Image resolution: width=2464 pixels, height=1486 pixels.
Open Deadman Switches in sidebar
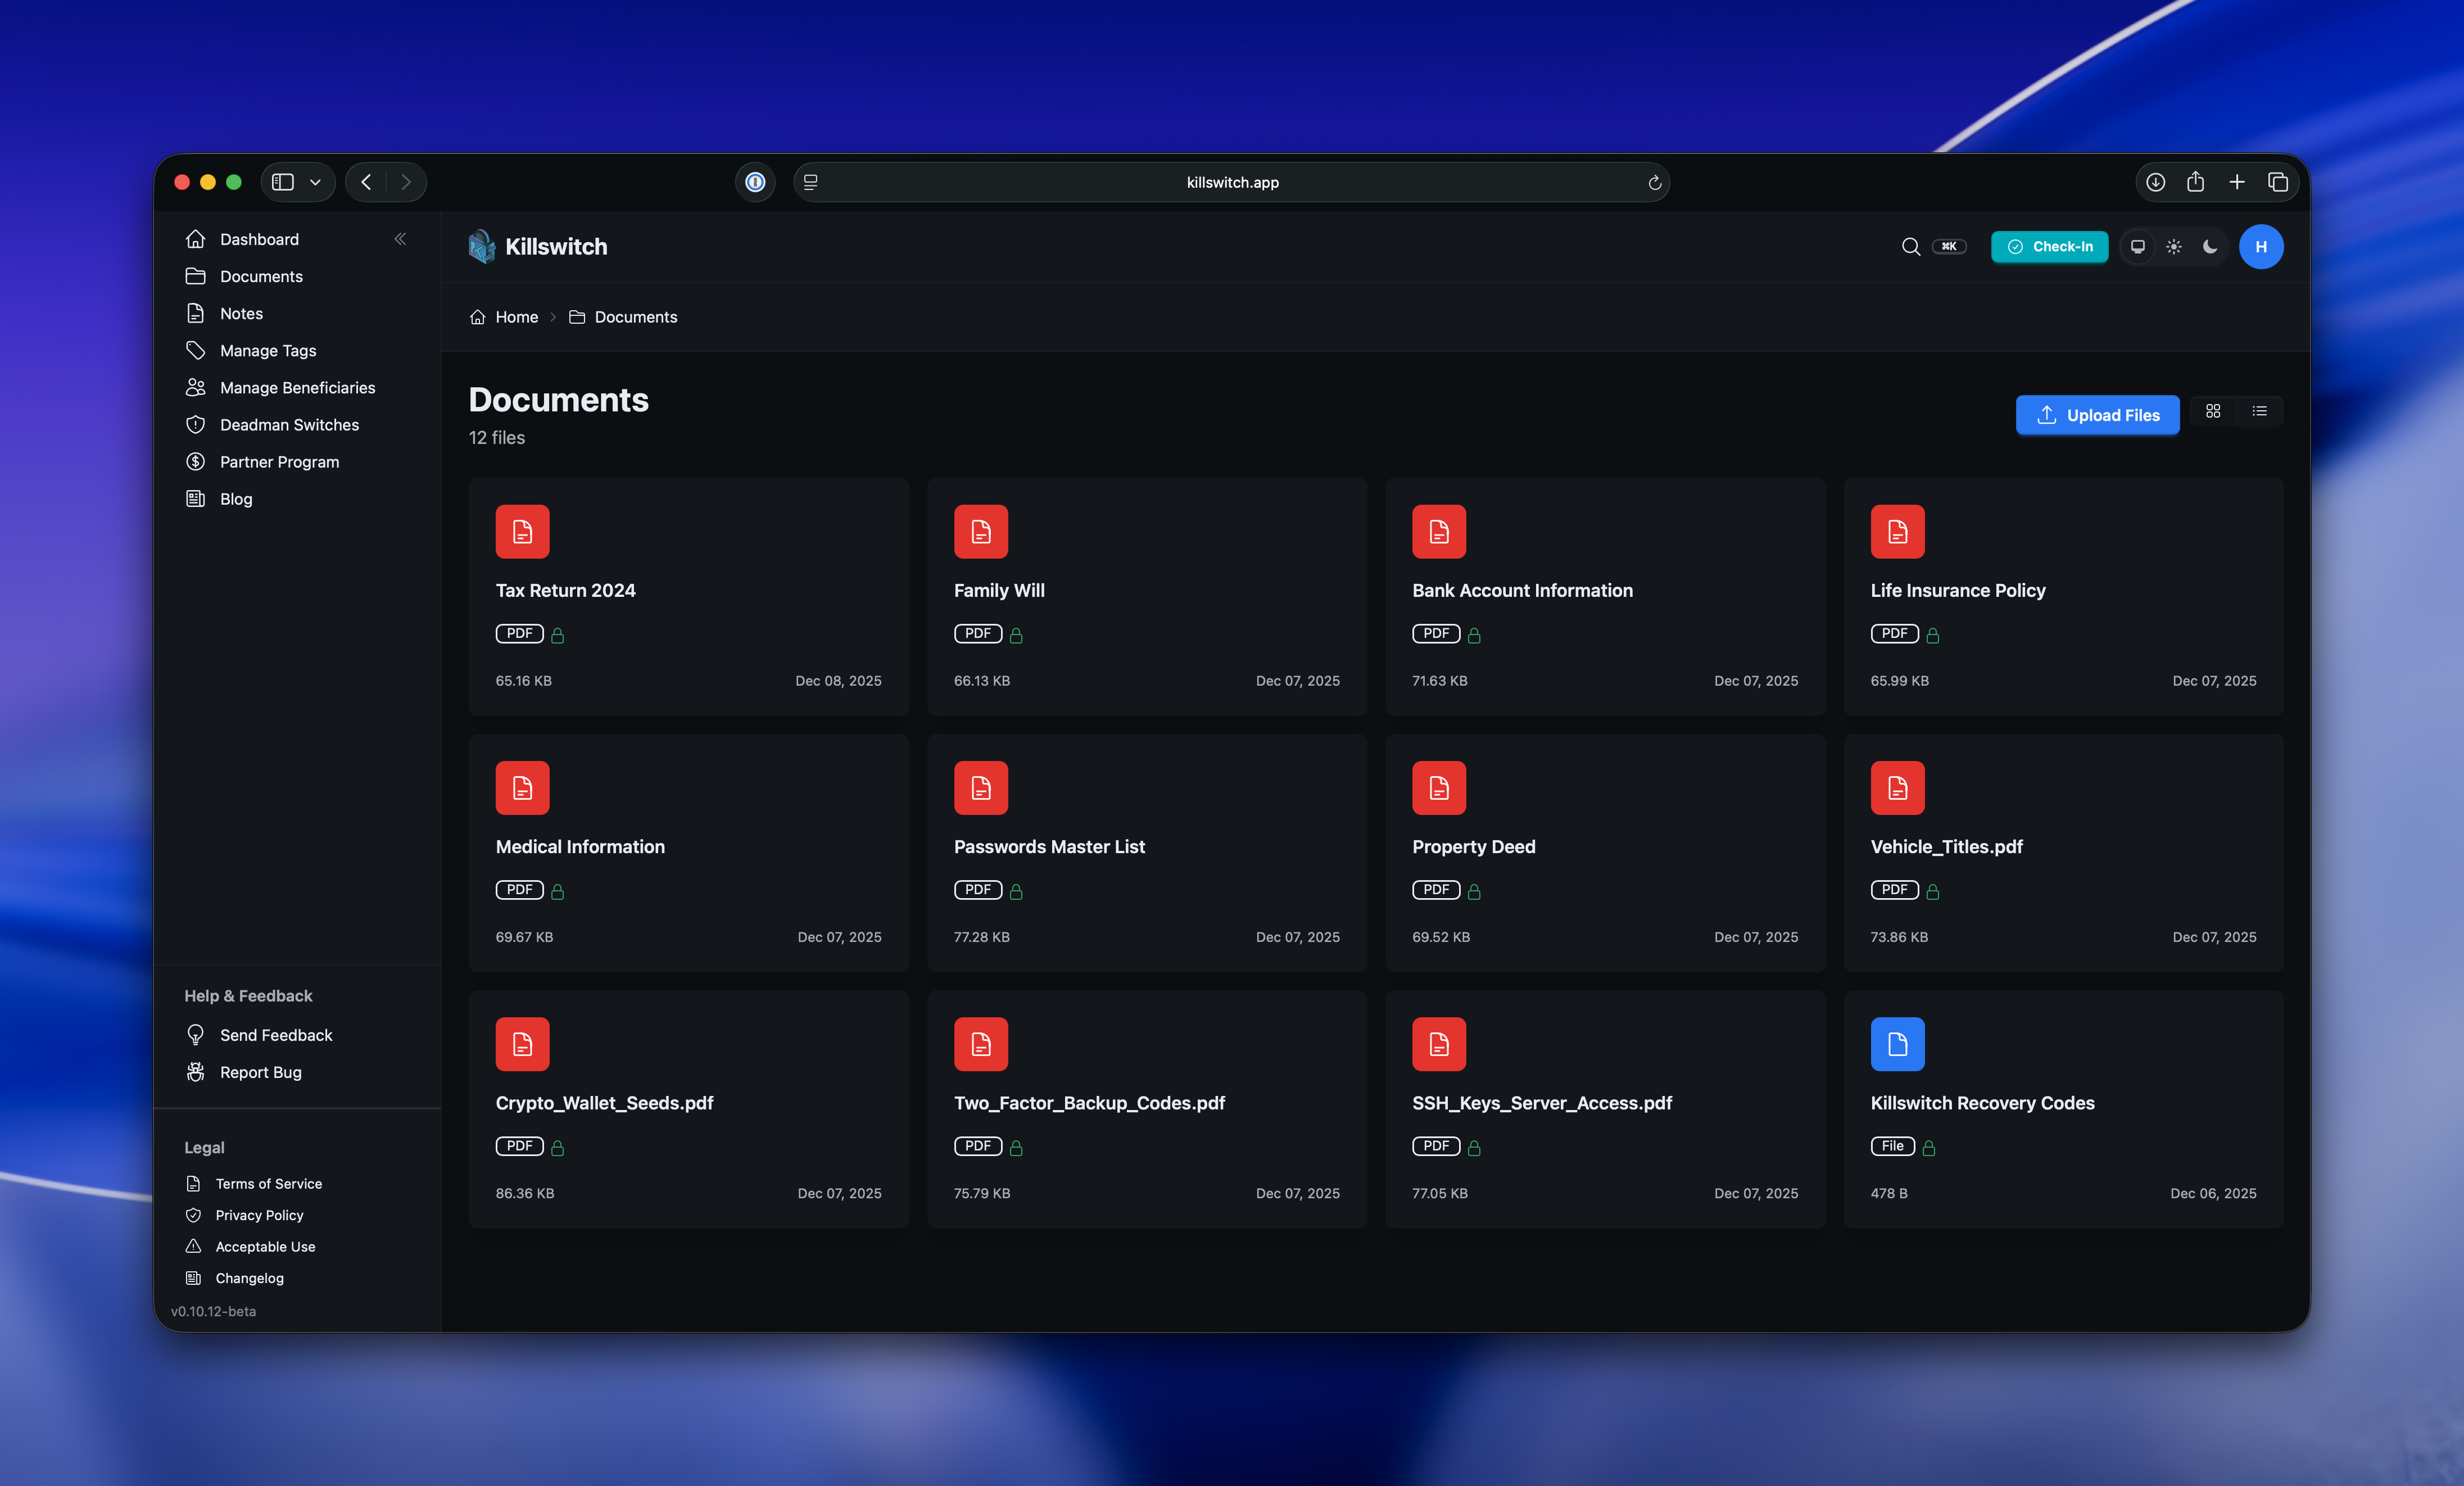point(289,425)
